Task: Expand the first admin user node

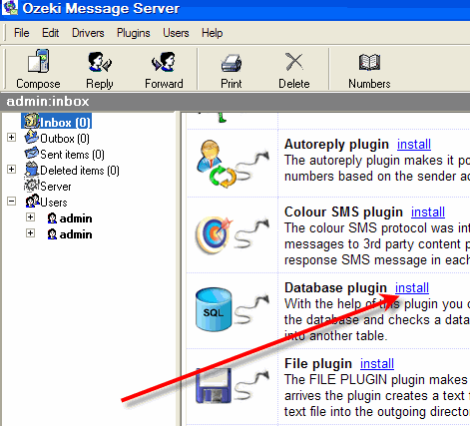Action: [30, 217]
